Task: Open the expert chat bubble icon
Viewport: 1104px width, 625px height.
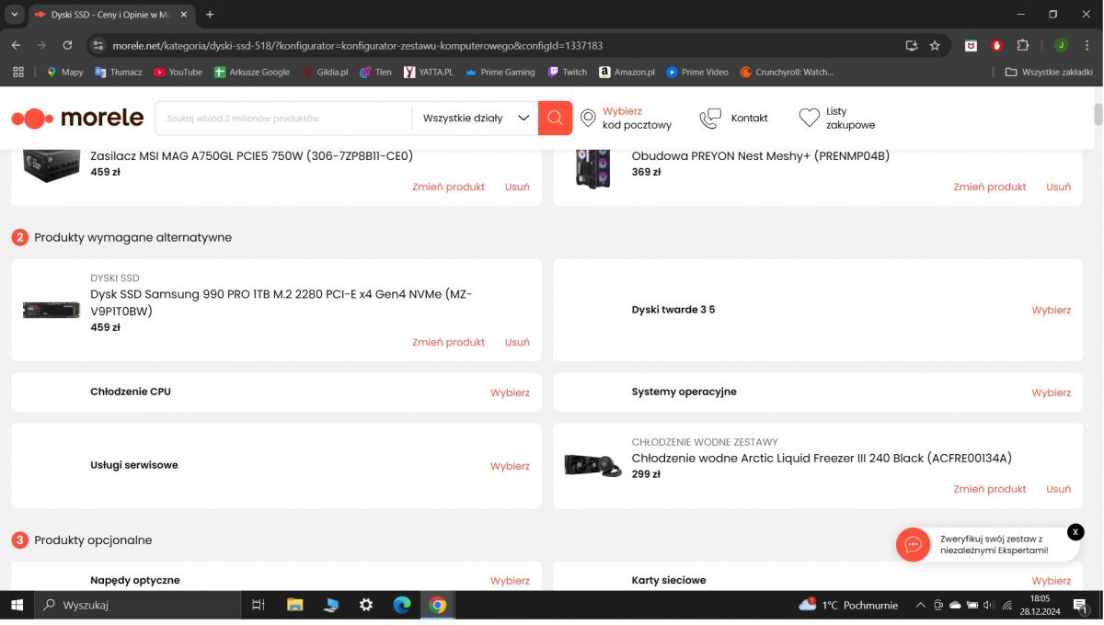Action: (913, 545)
